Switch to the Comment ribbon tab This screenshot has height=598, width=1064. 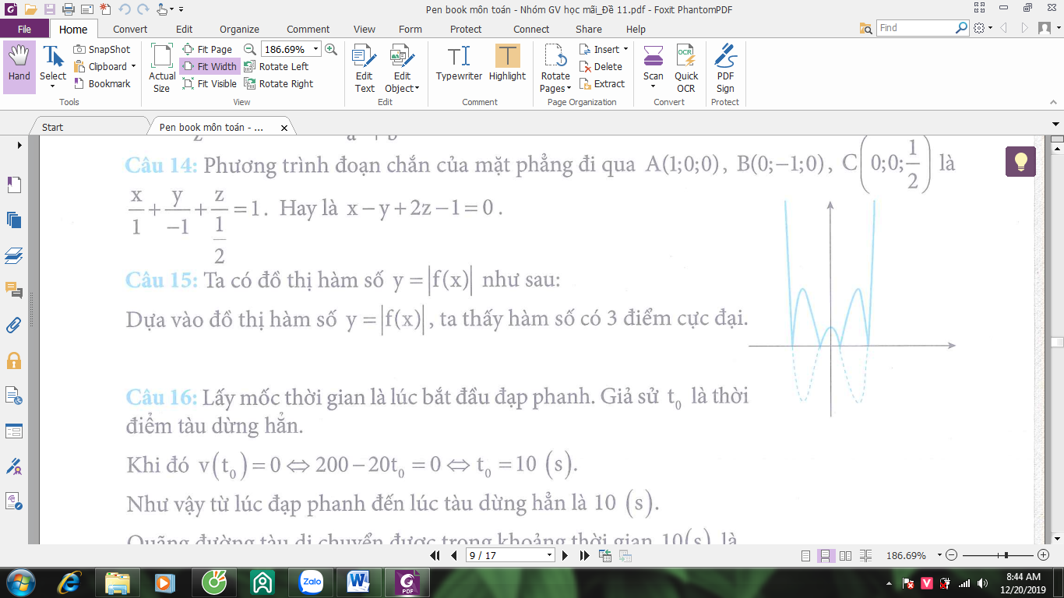pos(308,29)
